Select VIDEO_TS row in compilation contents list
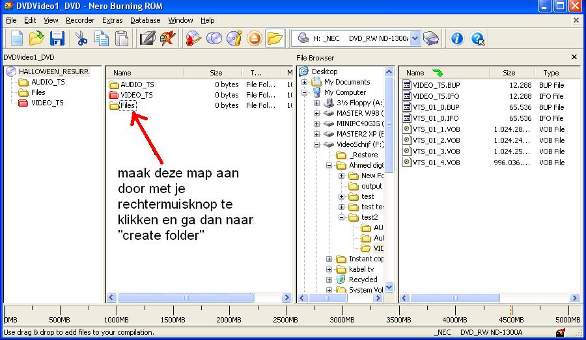The height and width of the screenshot is (340, 586). [x=137, y=95]
